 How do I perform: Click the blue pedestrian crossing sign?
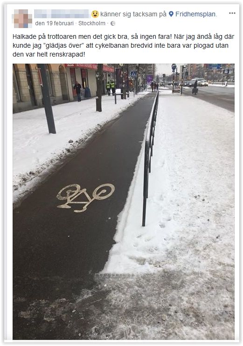click(133, 74)
